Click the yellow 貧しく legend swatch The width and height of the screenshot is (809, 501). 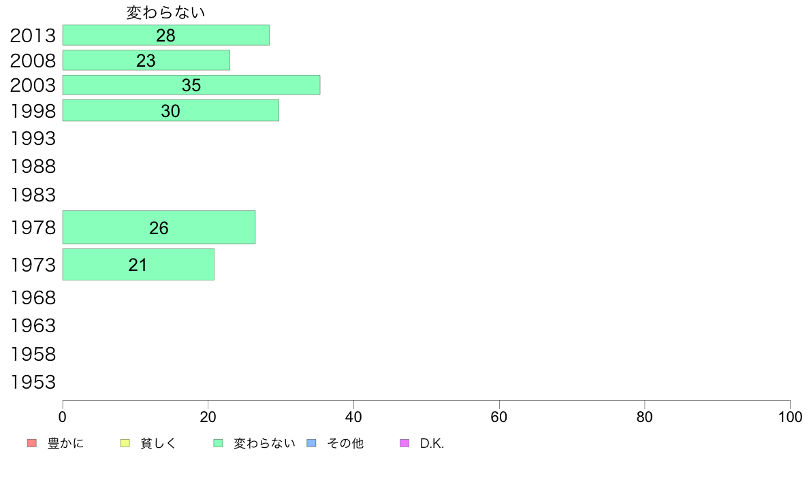[x=125, y=443]
